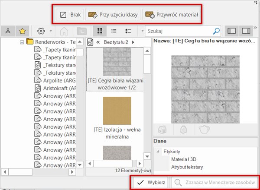Toggle the left file browser pane
Image resolution: width=260 pixels, height=190 pixels.
click(x=232, y=31)
